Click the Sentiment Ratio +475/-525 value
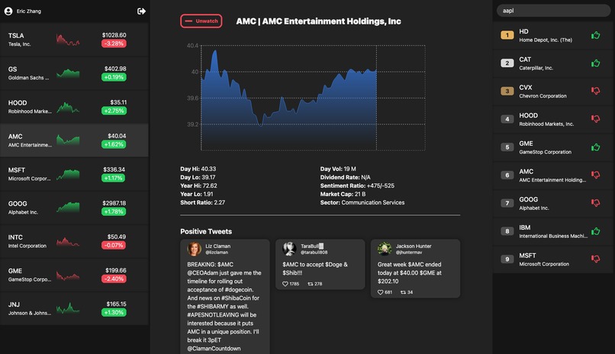This screenshot has height=354, width=615. 381,186
